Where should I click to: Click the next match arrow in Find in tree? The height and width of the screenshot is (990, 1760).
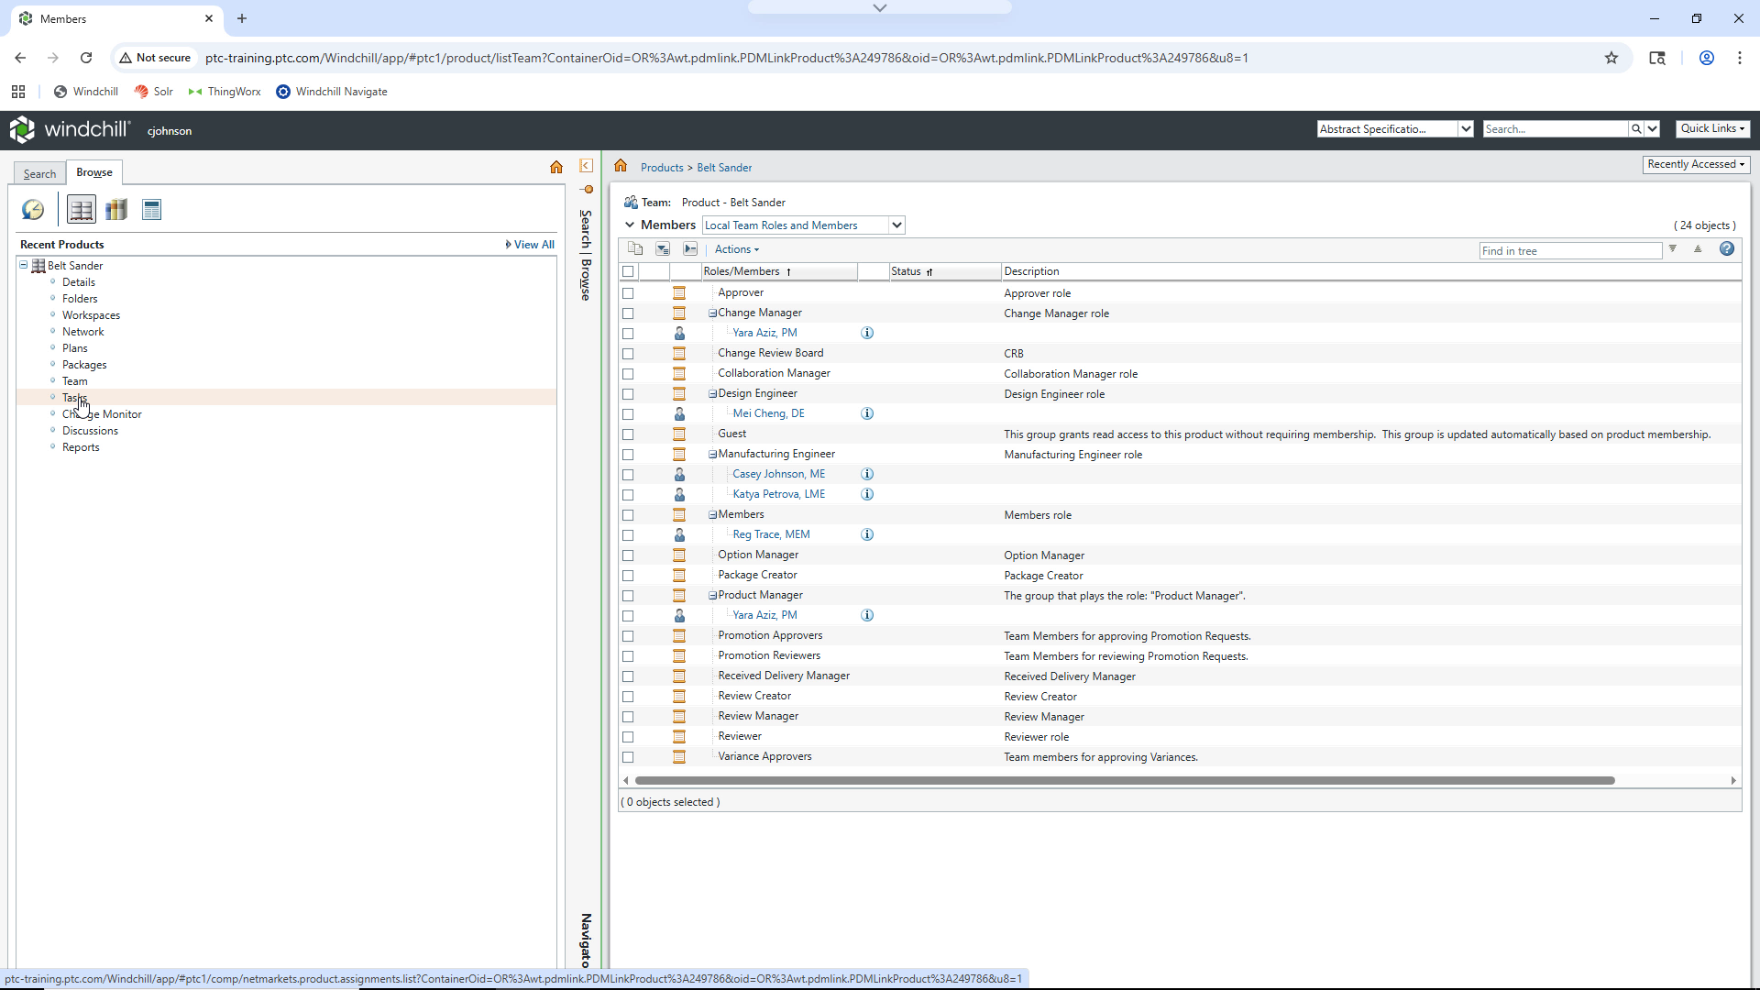pyautogui.click(x=1673, y=249)
